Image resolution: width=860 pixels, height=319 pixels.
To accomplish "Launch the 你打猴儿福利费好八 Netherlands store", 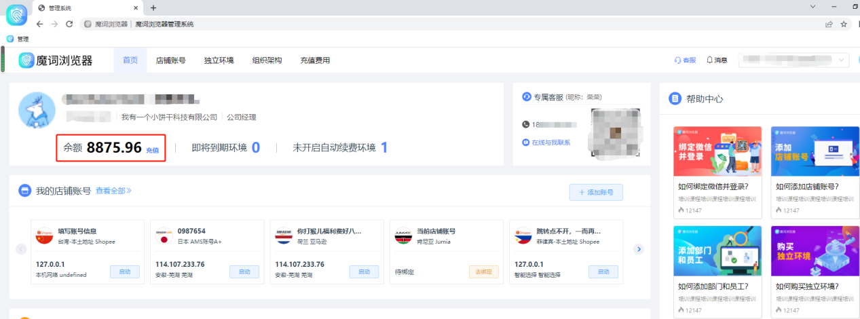I will click(x=364, y=271).
